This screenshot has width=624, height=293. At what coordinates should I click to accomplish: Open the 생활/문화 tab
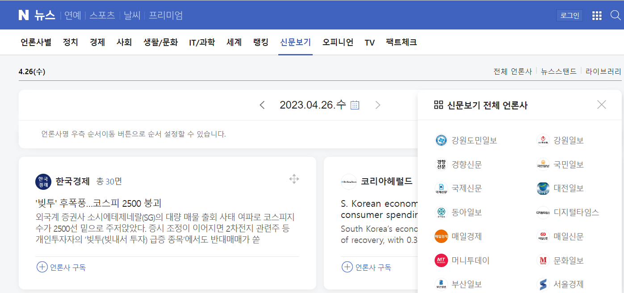(160, 42)
